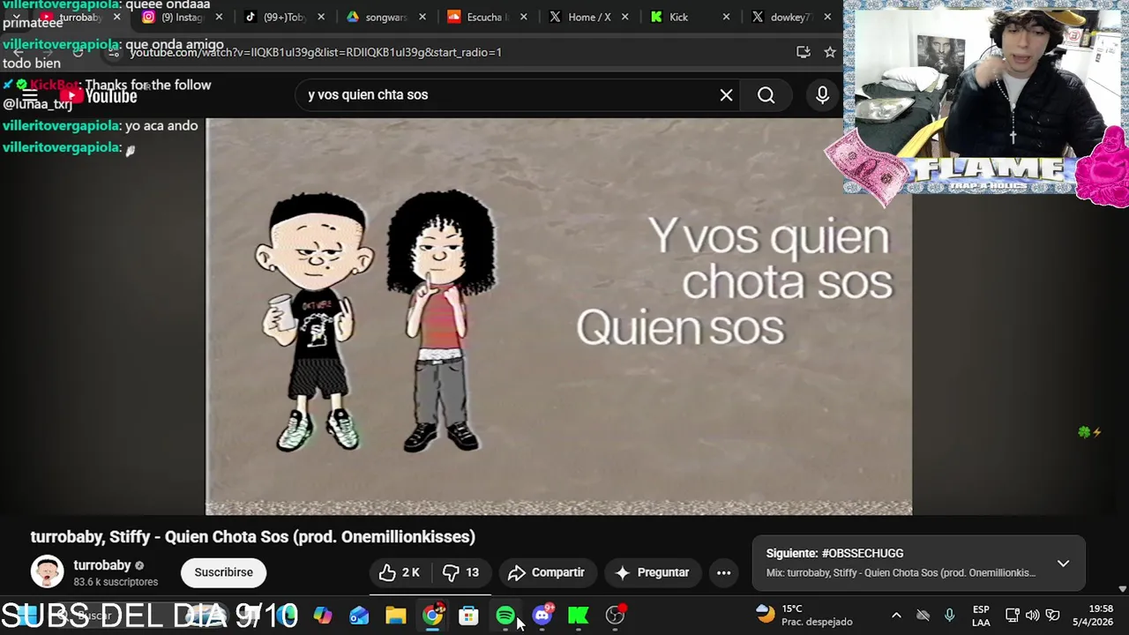Show hidden system tray icons
Image resolution: width=1129 pixels, height=635 pixels.
coord(896,615)
